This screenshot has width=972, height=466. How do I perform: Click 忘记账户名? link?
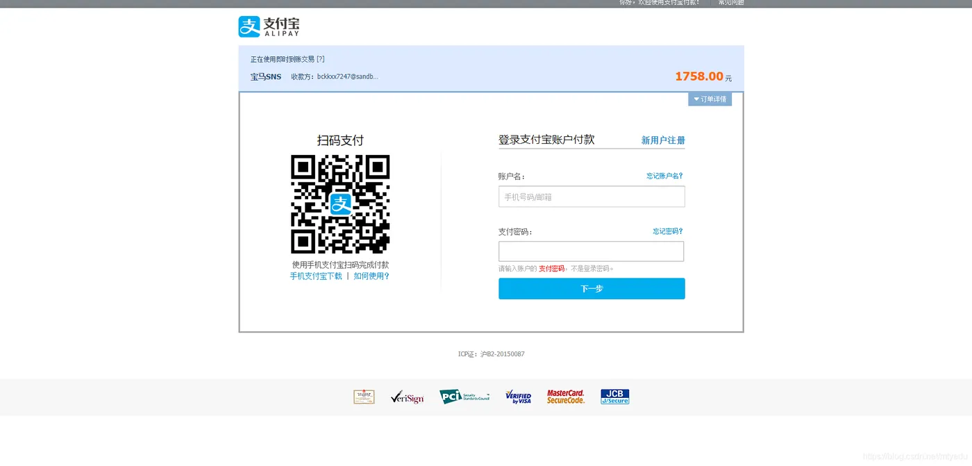point(664,176)
